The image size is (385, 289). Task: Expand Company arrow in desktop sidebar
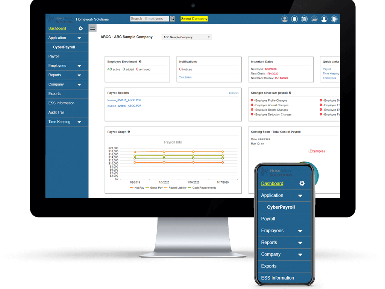pyautogui.click(x=79, y=85)
